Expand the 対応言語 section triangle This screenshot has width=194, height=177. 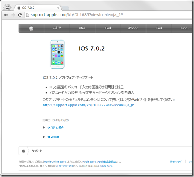44,137
